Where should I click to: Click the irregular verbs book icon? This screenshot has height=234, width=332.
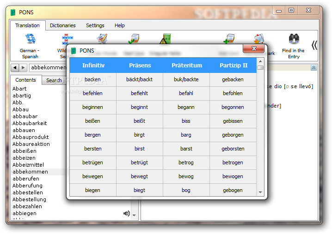pos(165,39)
